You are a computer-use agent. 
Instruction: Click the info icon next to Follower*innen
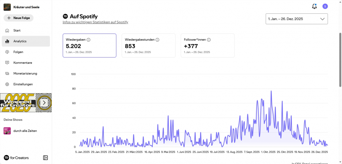pos(209,39)
